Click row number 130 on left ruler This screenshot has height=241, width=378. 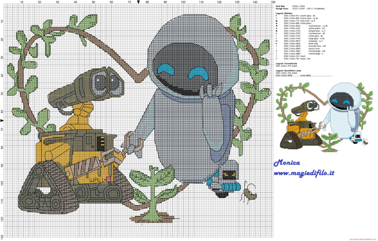[x=2, y=237]
